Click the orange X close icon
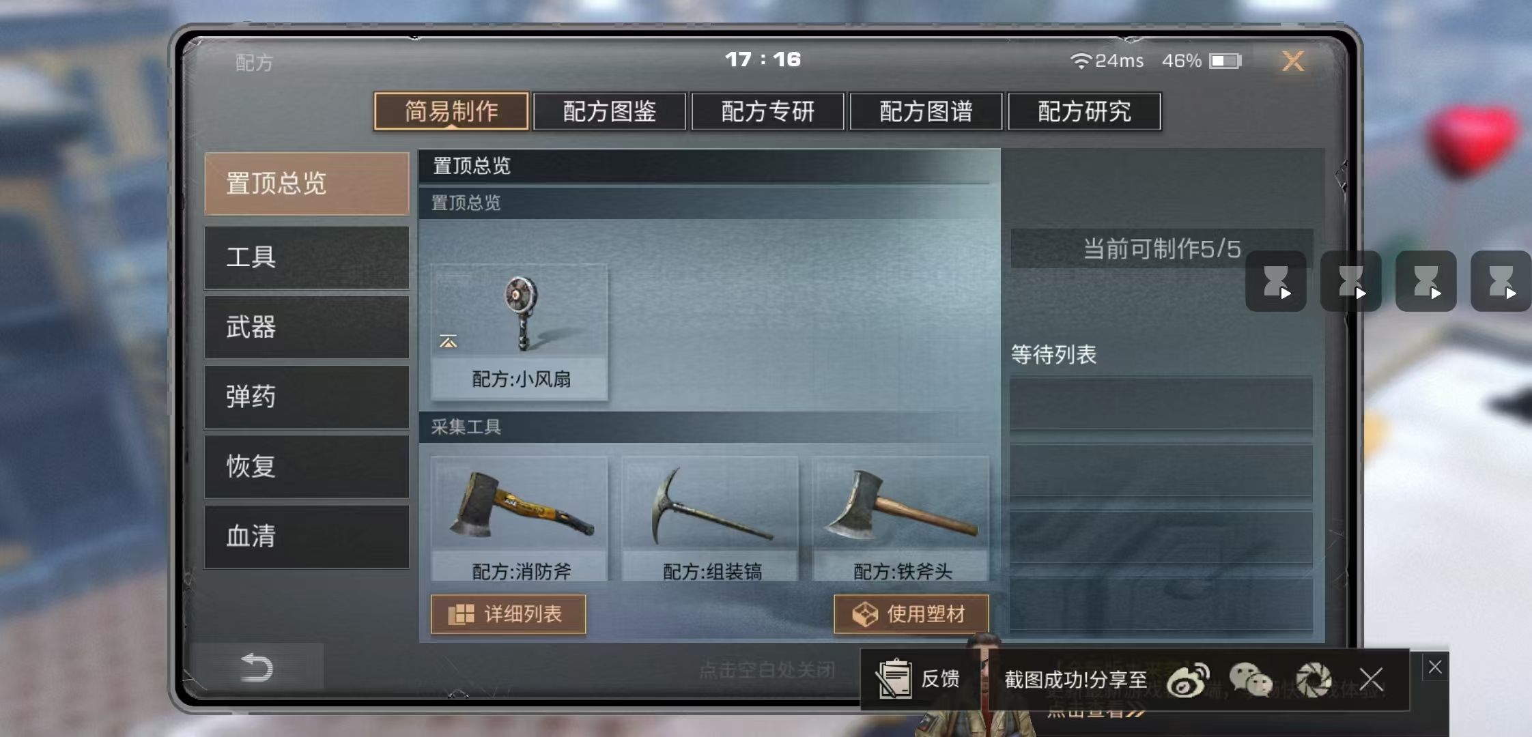The height and width of the screenshot is (737, 1532). pos(1292,61)
